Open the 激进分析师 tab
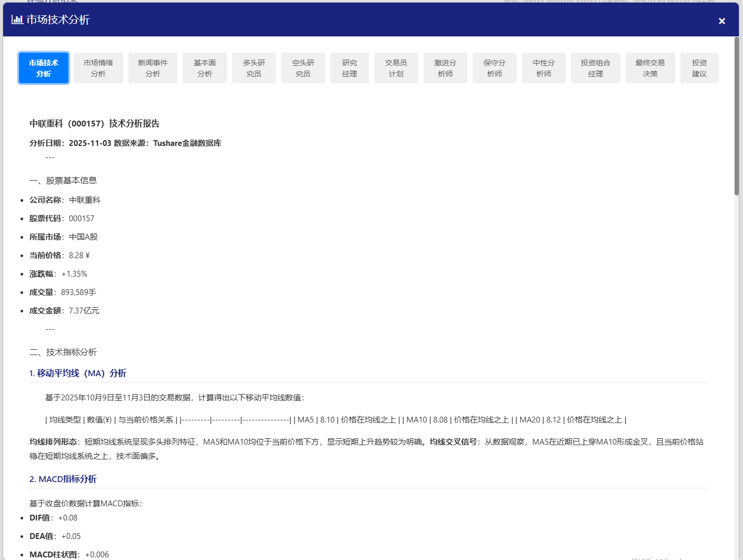Image resolution: width=743 pixels, height=560 pixels. 445,67
